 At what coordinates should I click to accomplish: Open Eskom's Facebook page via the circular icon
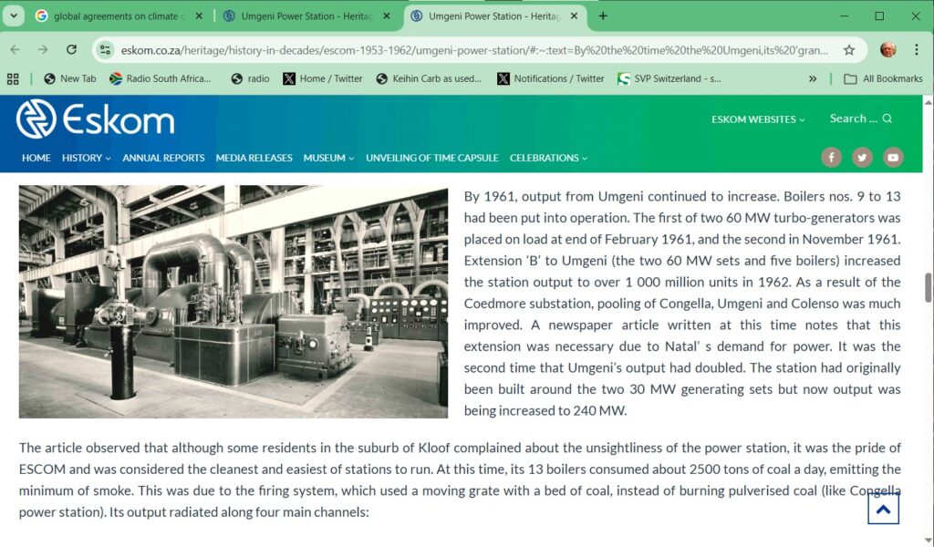[x=831, y=157]
